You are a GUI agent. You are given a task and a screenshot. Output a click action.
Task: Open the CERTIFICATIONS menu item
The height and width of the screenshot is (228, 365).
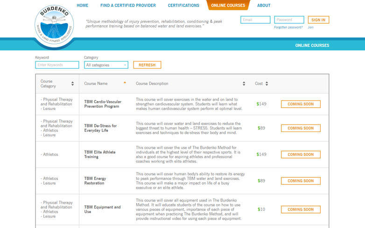(183, 5)
